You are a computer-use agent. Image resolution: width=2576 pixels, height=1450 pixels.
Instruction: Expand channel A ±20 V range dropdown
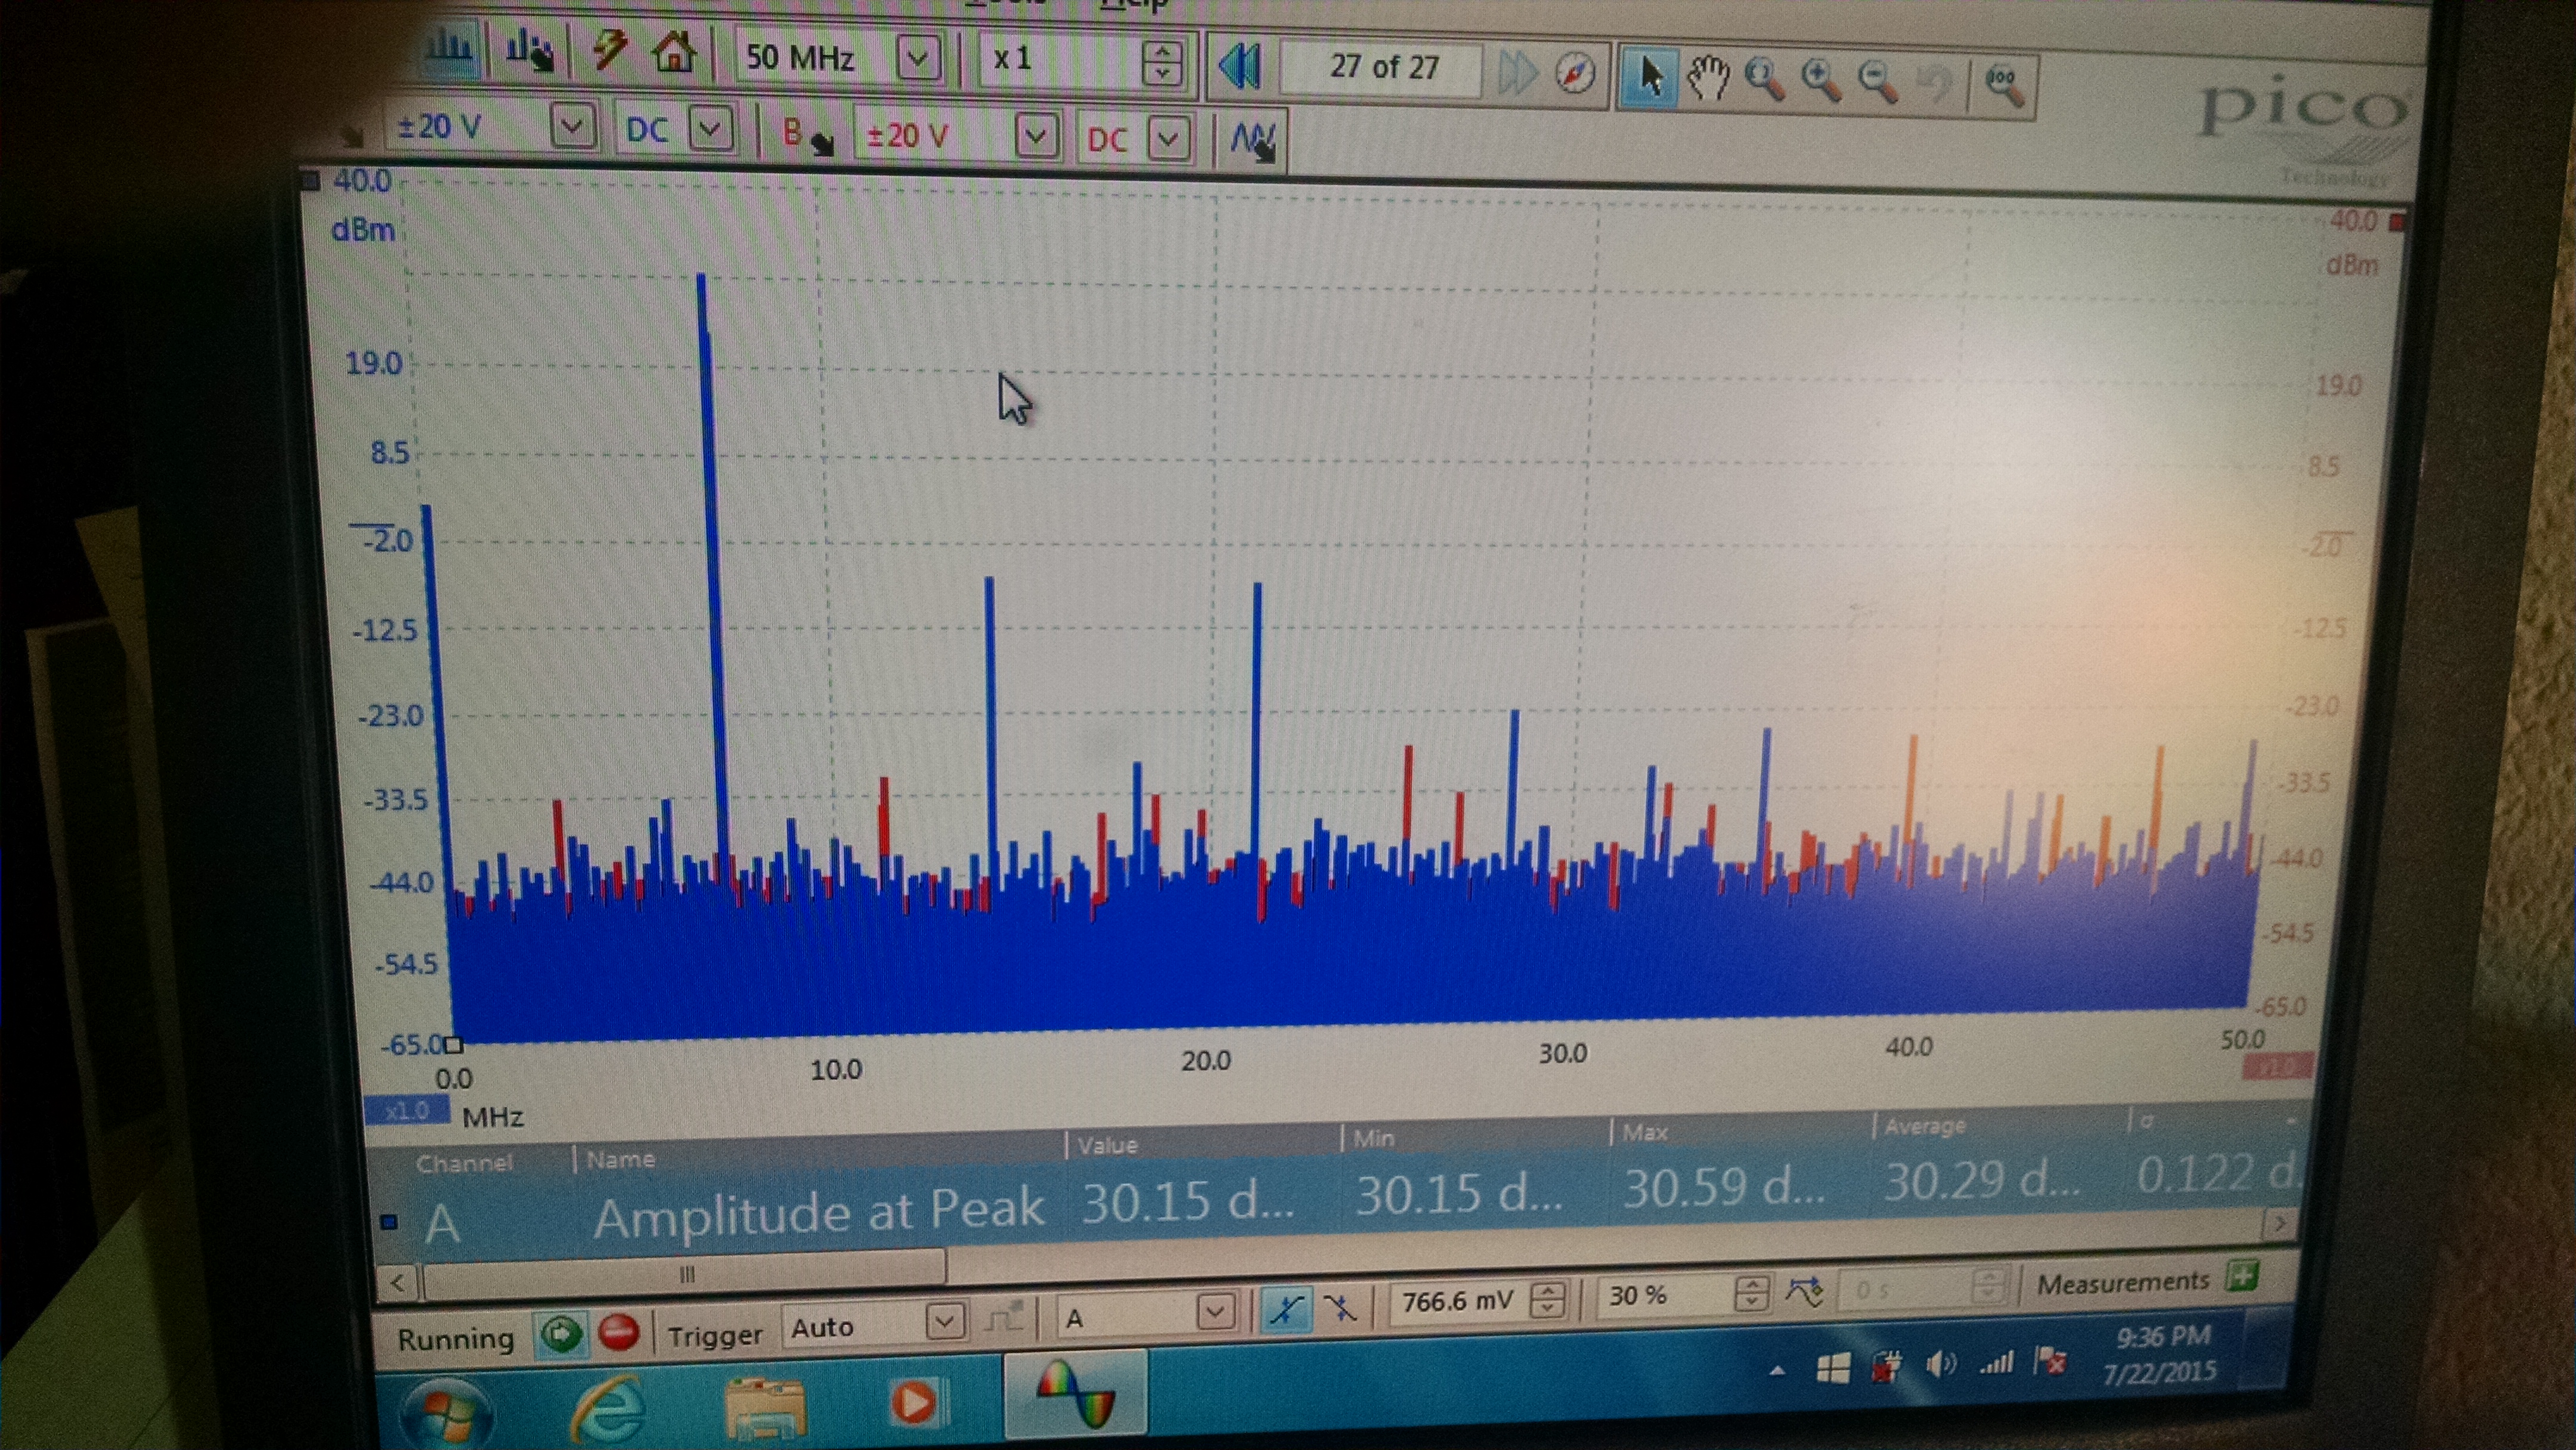pyautogui.click(x=572, y=127)
